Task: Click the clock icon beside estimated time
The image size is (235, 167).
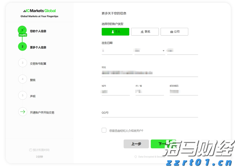Action: point(31,150)
